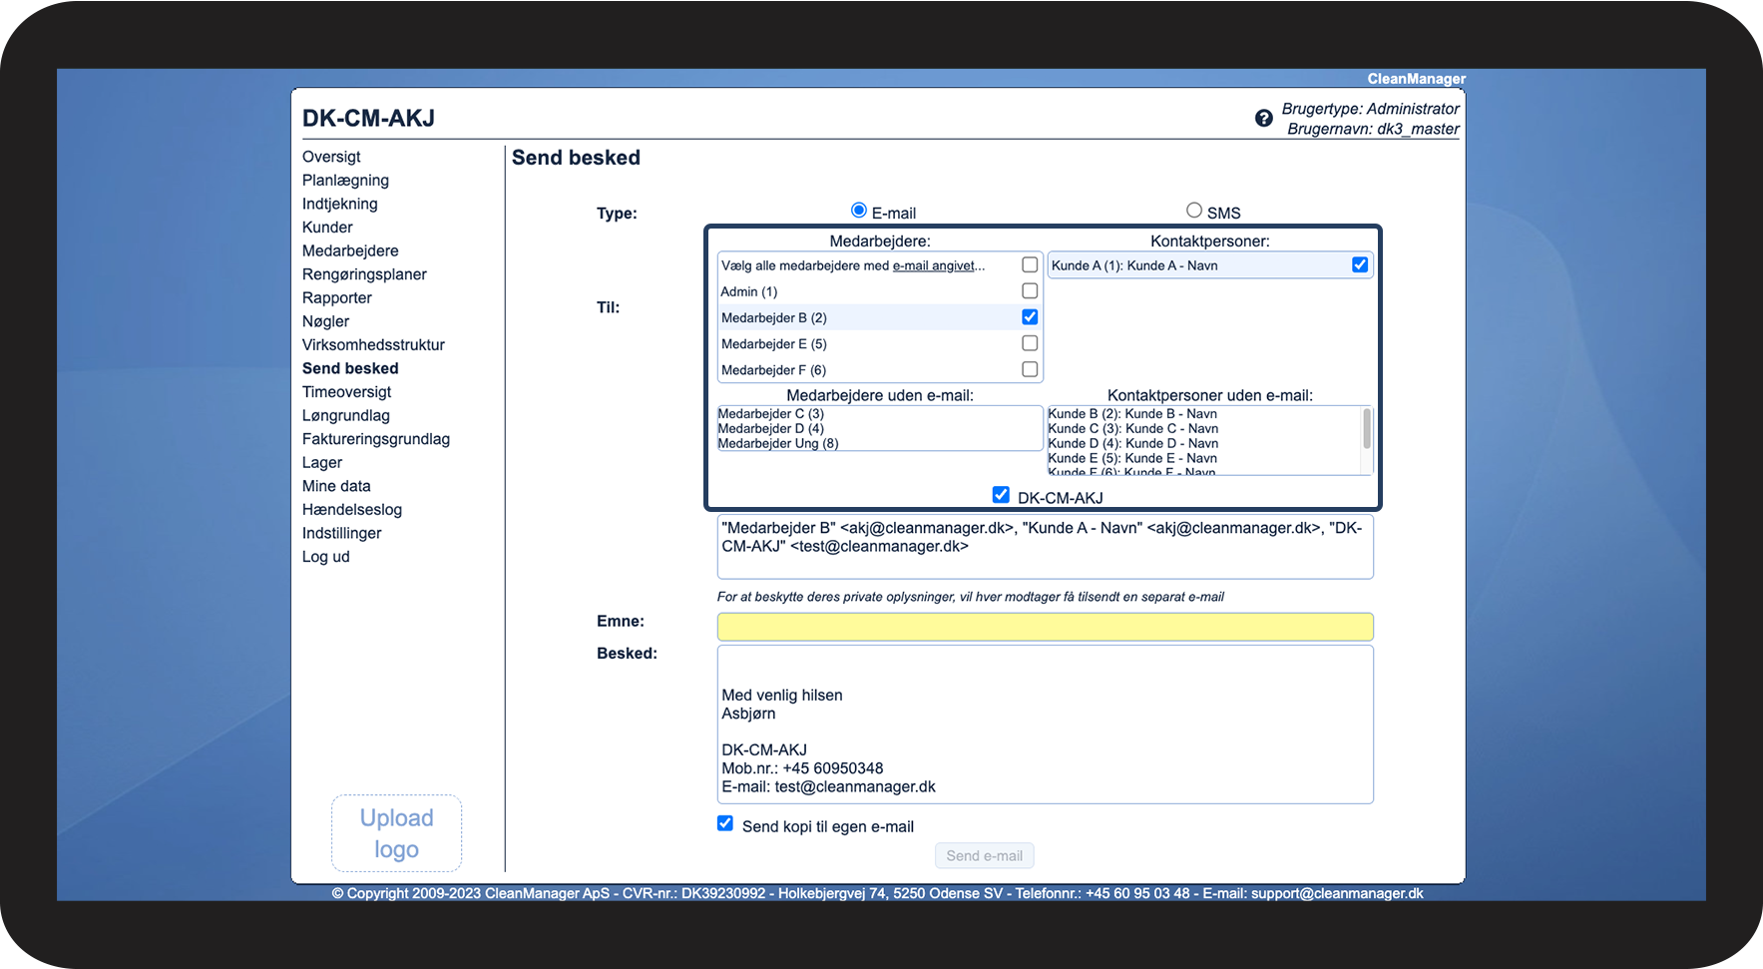Viewport: 1763px width, 969px height.
Task: Uncheck the Kunde A contact person checkbox
Action: point(1359,265)
